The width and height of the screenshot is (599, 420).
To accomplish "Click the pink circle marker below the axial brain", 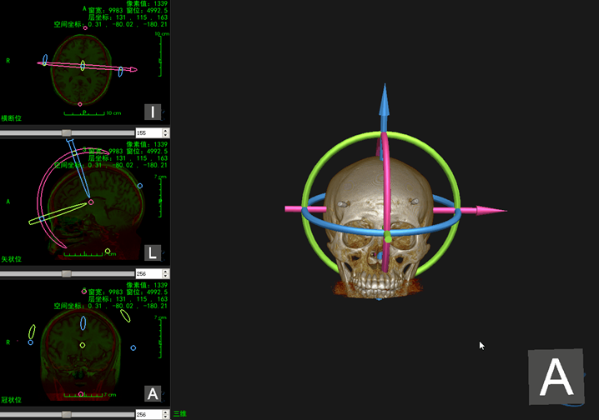I will [x=80, y=104].
